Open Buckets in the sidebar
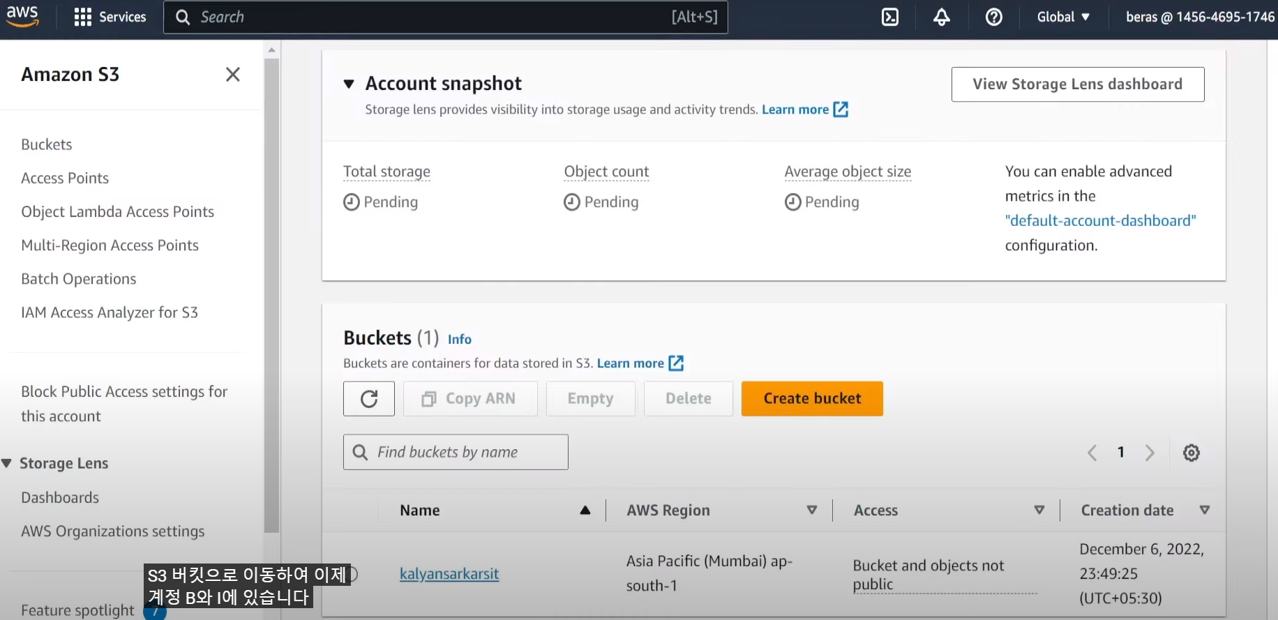This screenshot has width=1278, height=620. tap(47, 144)
